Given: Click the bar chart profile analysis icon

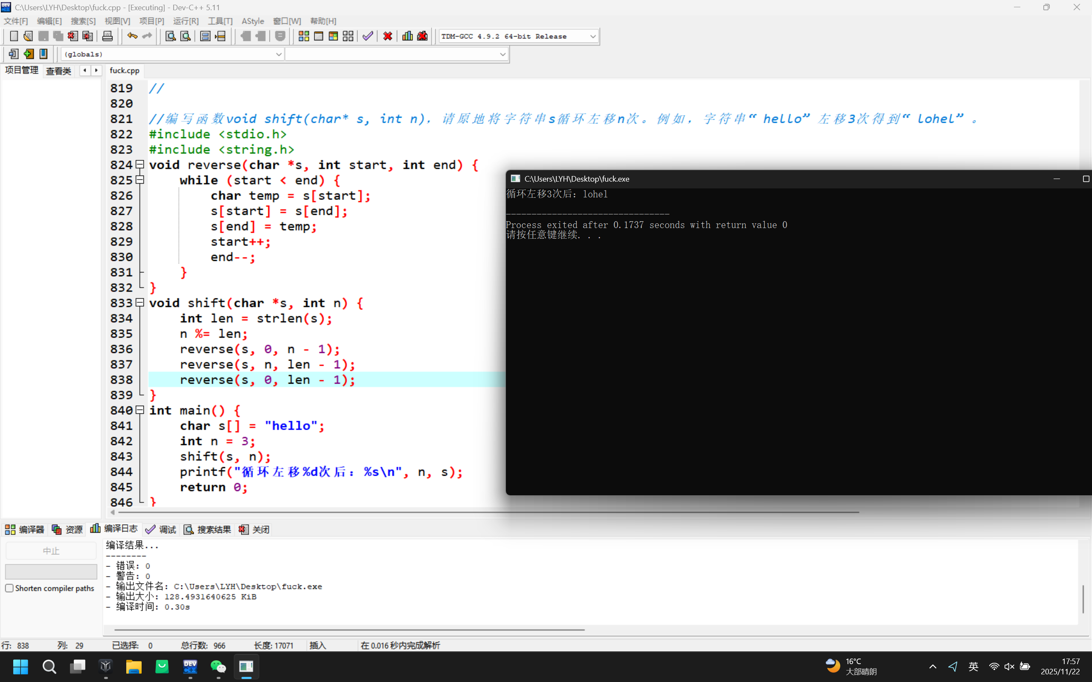Looking at the screenshot, I should 407,36.
